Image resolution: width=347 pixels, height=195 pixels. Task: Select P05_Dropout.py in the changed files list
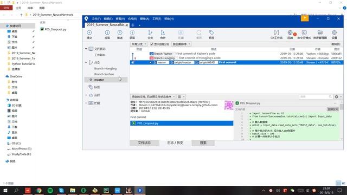[182, 123]
